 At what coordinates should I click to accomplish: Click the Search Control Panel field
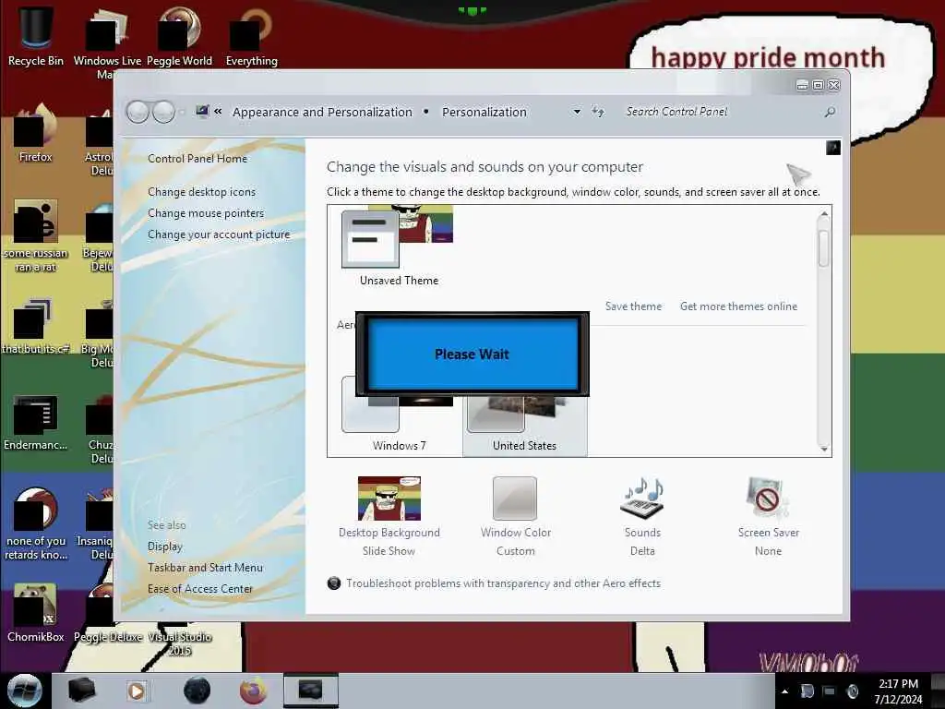pos(720,112)
